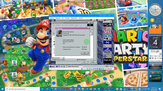Click the weather gadget showing 27°C
This screenshot has width=163, height=91.
155,20
